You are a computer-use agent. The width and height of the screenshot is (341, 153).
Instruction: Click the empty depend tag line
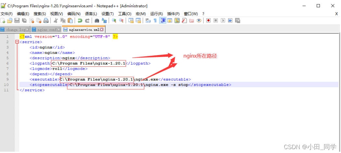pyautogui.click(x=51, y=74)
